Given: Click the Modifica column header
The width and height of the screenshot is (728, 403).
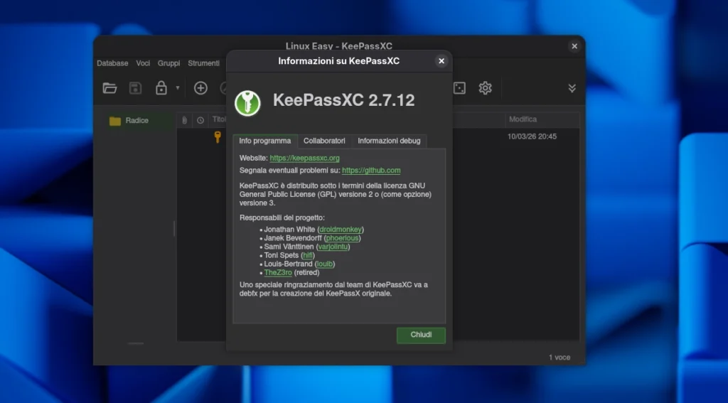Looking at the screenshot, I should click(542, 119).
